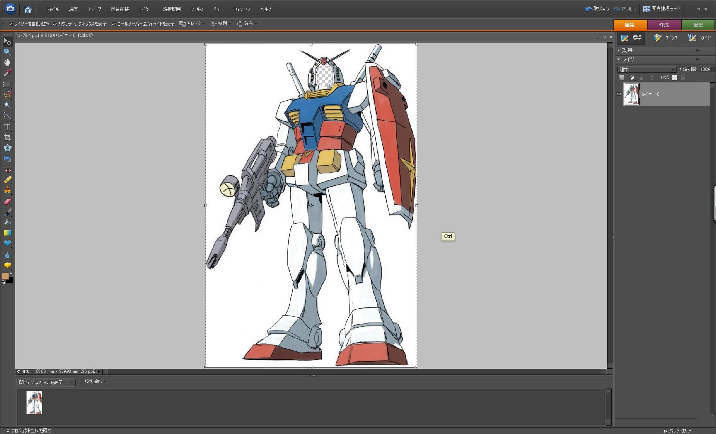Open the adjustment layer half-circle icon
Image resolution: width=716 pixels, height=434 pixels.
pyautogui.click(x=632, y=78)
